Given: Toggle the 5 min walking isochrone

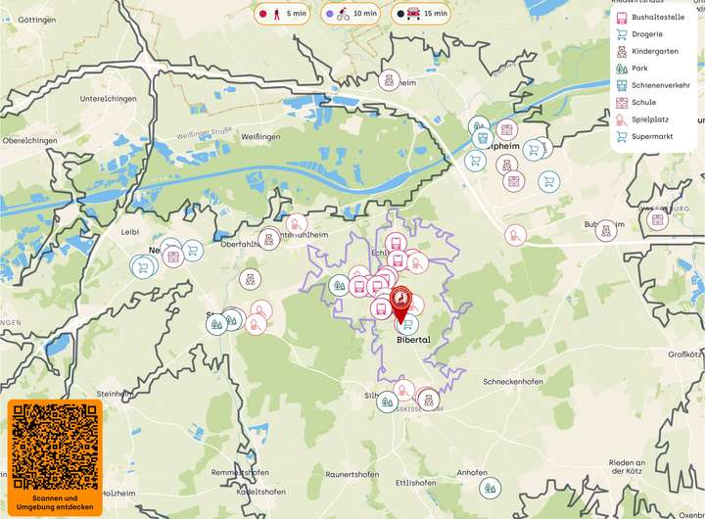Looking at the screenshot, I should tap(282, 14).
